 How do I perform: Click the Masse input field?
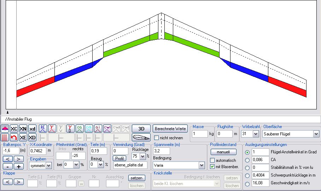[200, 134]
